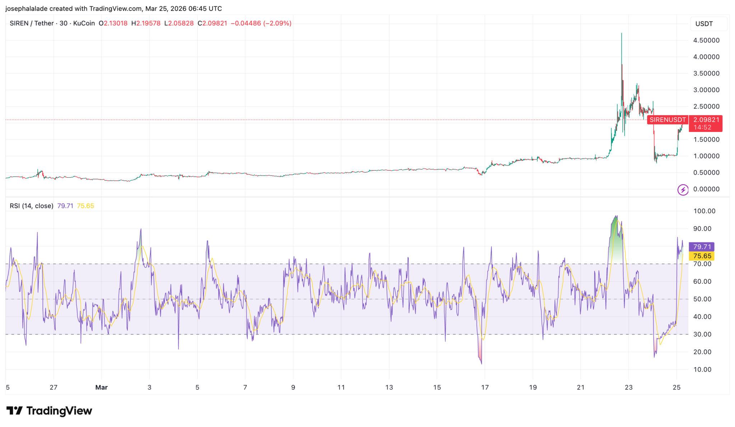Click the TradingView wordmark text

[59, 411]
